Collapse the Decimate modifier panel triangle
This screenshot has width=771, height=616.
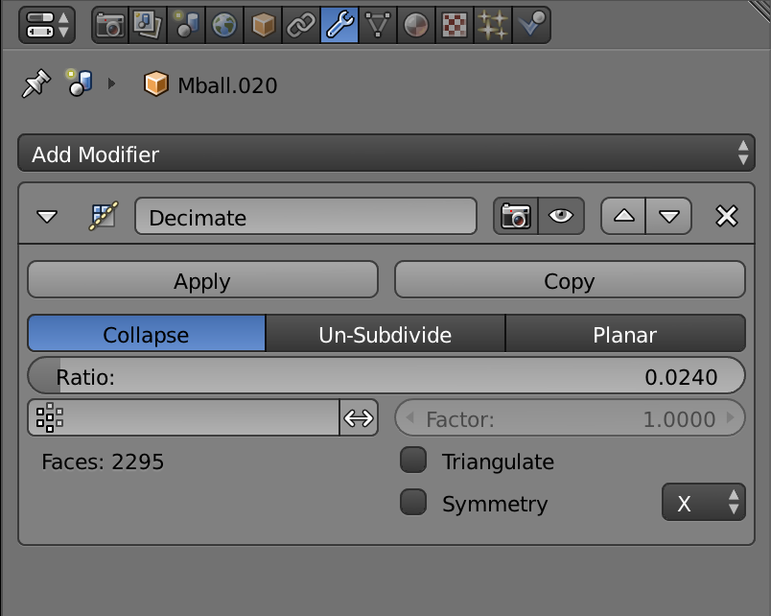click(47, 217)
